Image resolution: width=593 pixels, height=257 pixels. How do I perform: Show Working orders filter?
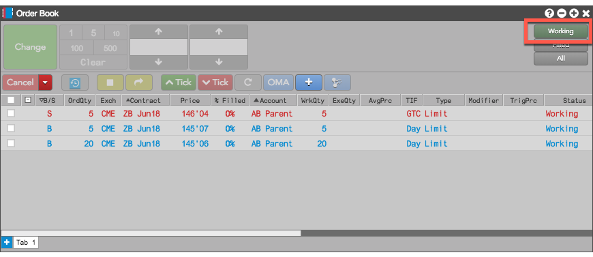tap(561, 31)
